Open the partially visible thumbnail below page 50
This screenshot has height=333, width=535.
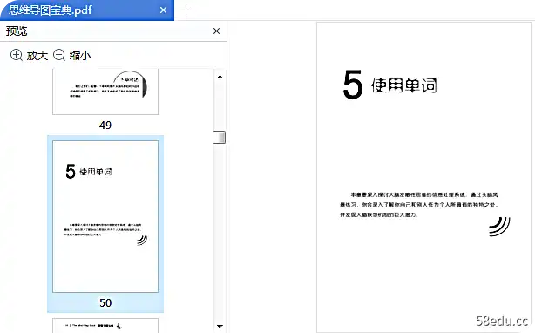coord(105,325)
